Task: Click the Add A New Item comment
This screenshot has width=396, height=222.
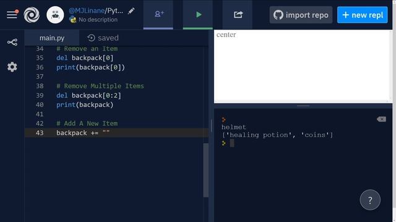Action: pyautogui.click(x=87, y=123)
